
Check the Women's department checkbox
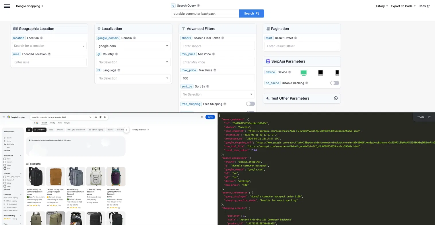(5, 162)
